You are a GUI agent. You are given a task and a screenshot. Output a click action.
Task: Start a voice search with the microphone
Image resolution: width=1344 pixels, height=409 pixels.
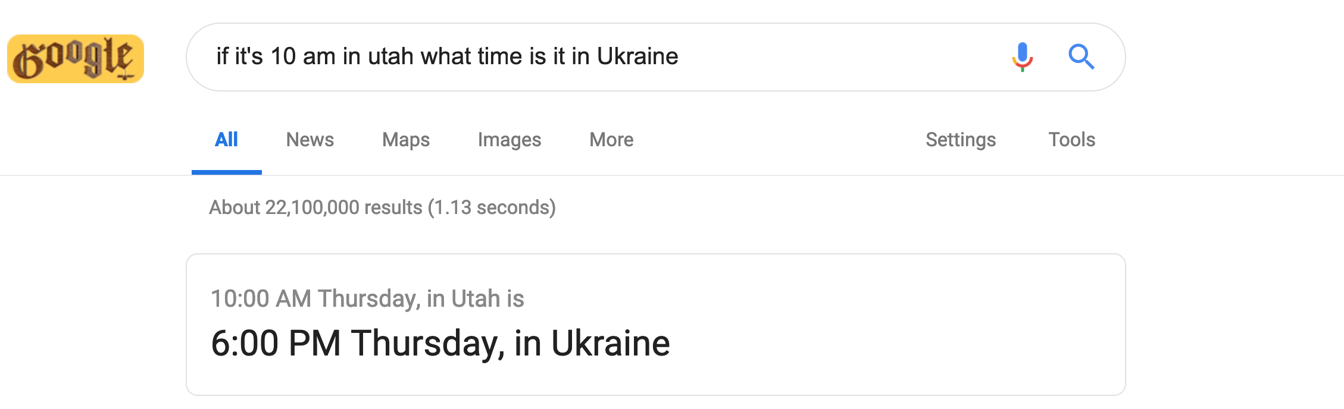1022,57
